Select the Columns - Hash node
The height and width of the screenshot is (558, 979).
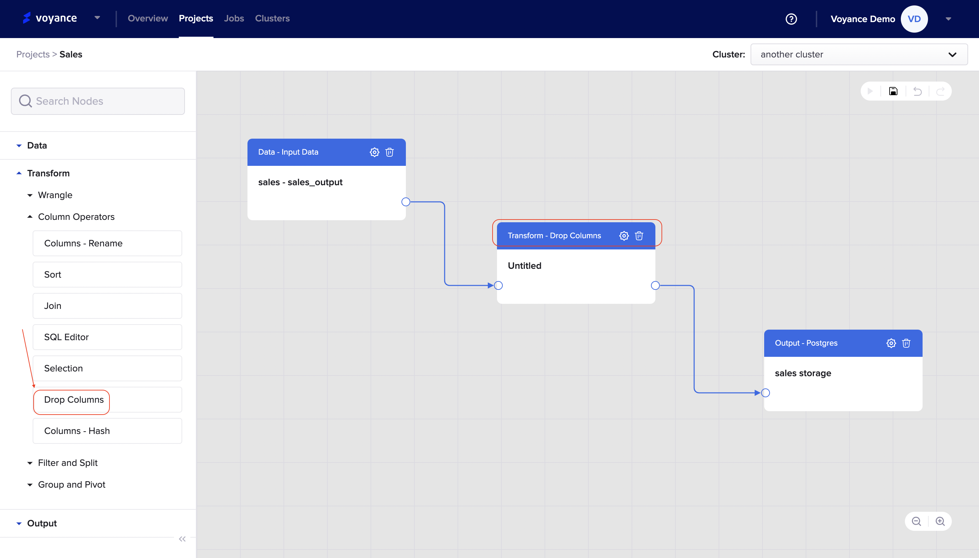[x=107, y=431]
